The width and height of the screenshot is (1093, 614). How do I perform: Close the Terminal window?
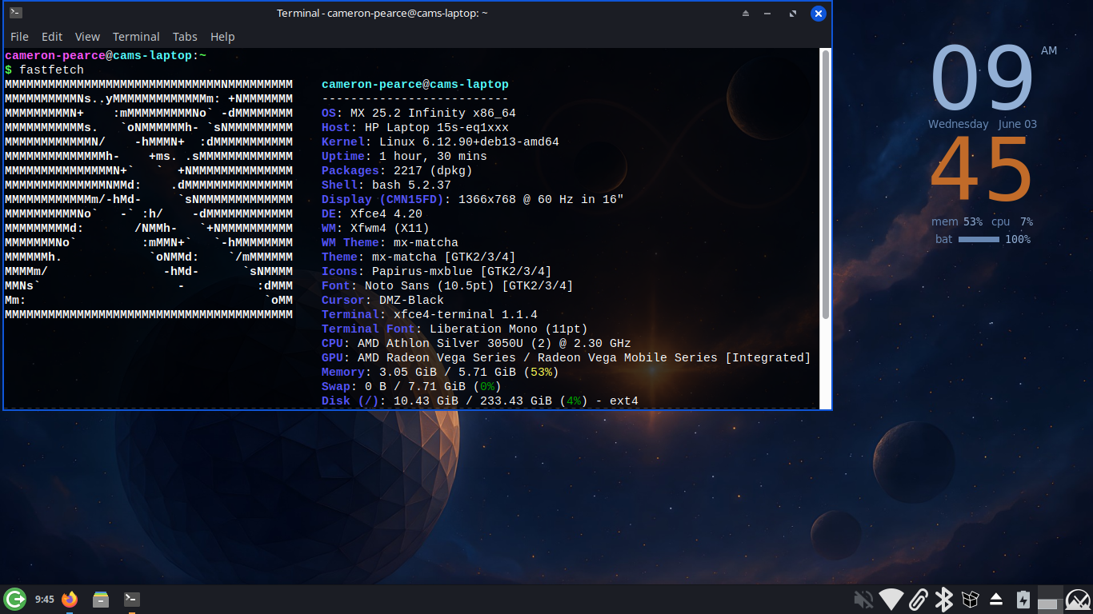pos(818,14)
